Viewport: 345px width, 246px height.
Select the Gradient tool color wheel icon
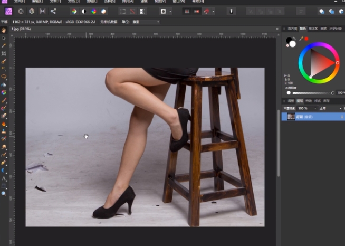4,92
